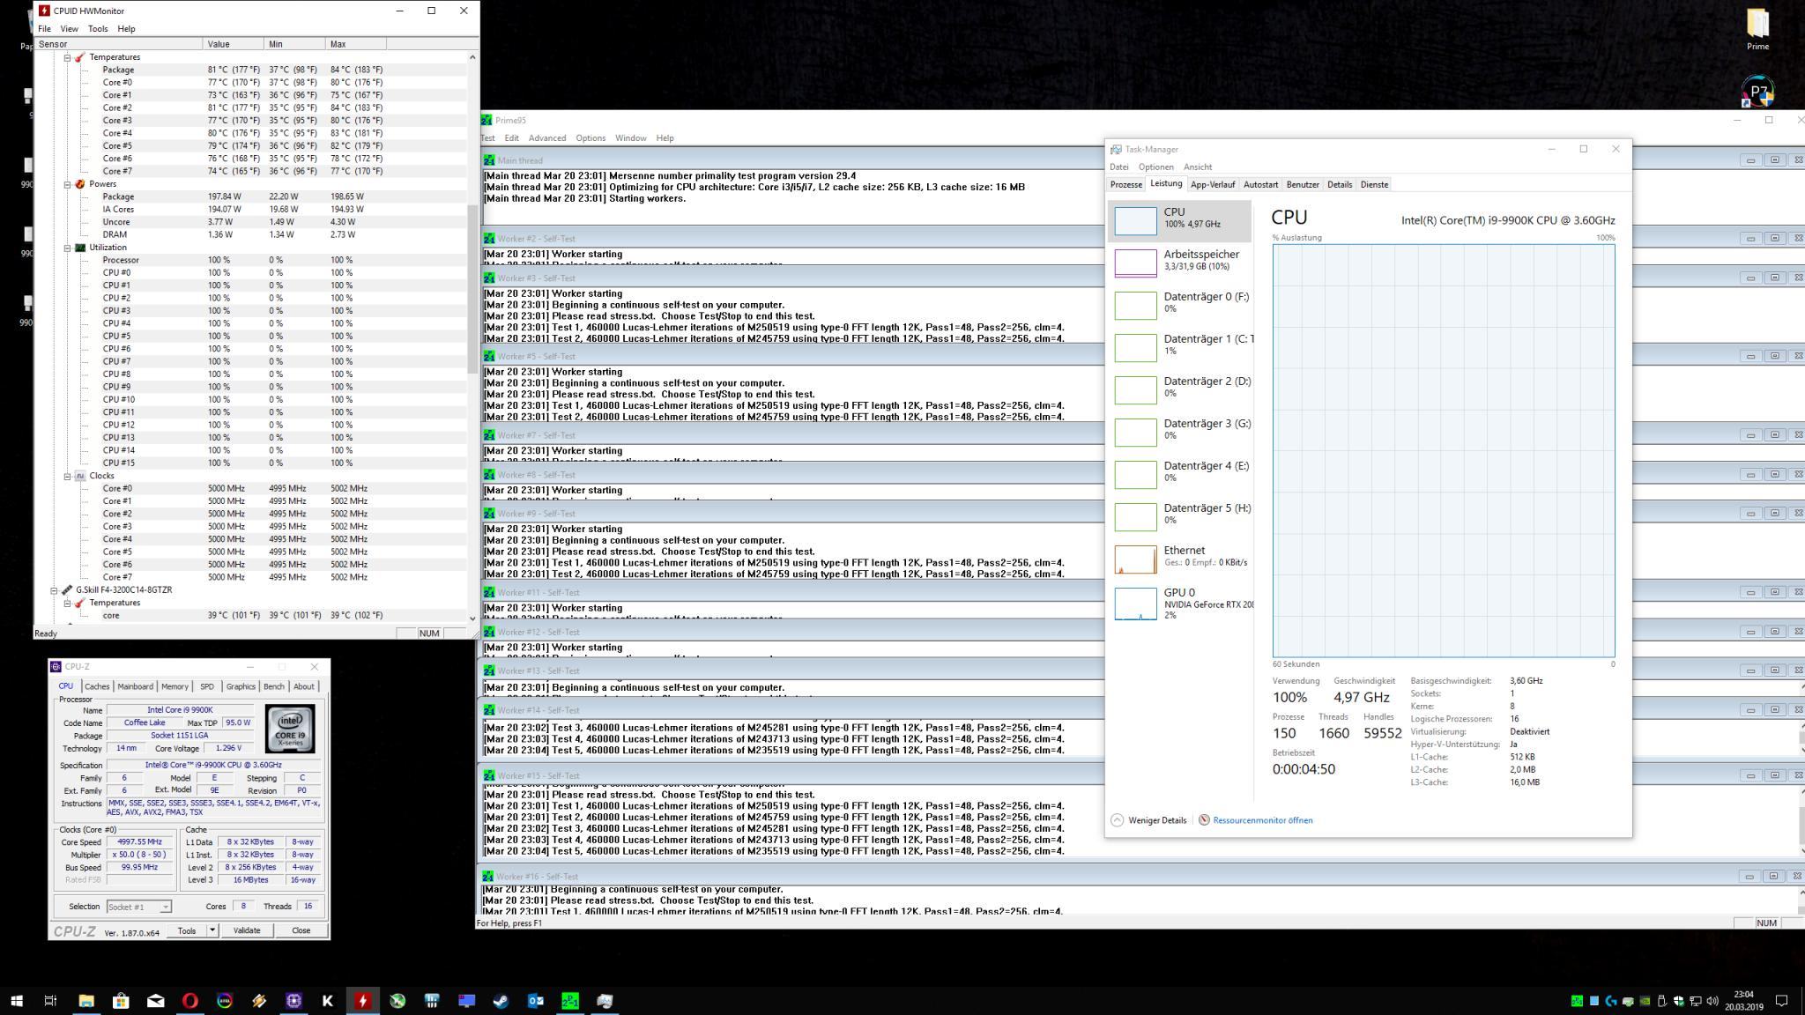This screenshot has width=1805, height=1015.
Task: Open the Prime95 taskbar icon
Action: point(570,1000)
